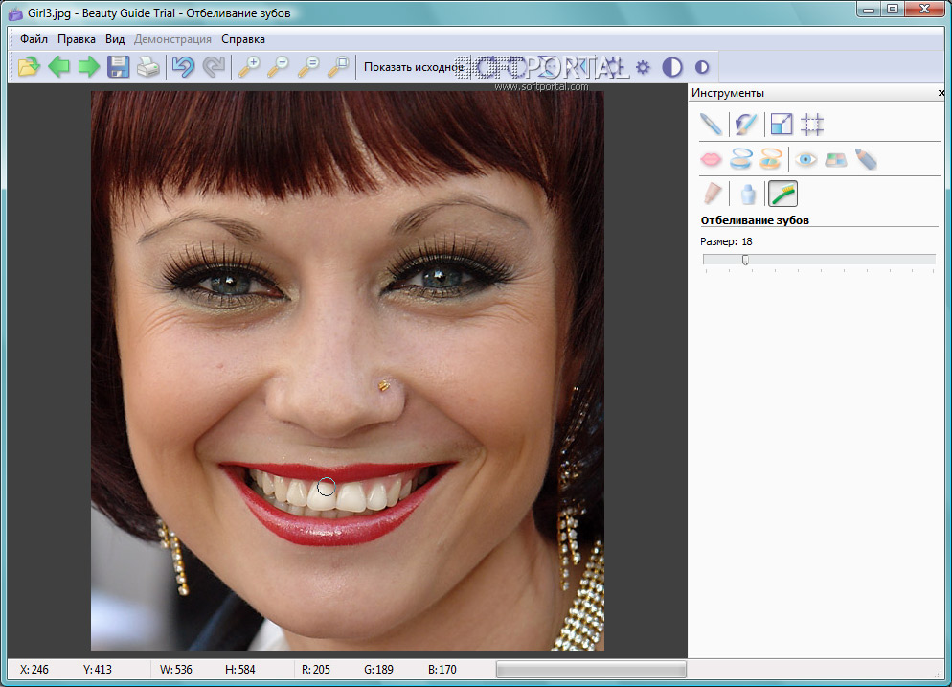
Task: Open the resize image tool
Action: (x=782, y=124)
